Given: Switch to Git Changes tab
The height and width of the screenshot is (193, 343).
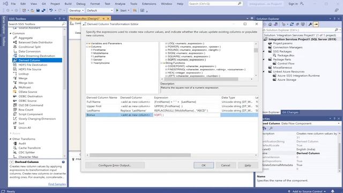Looking at the screenshot, I should [290, 112].
